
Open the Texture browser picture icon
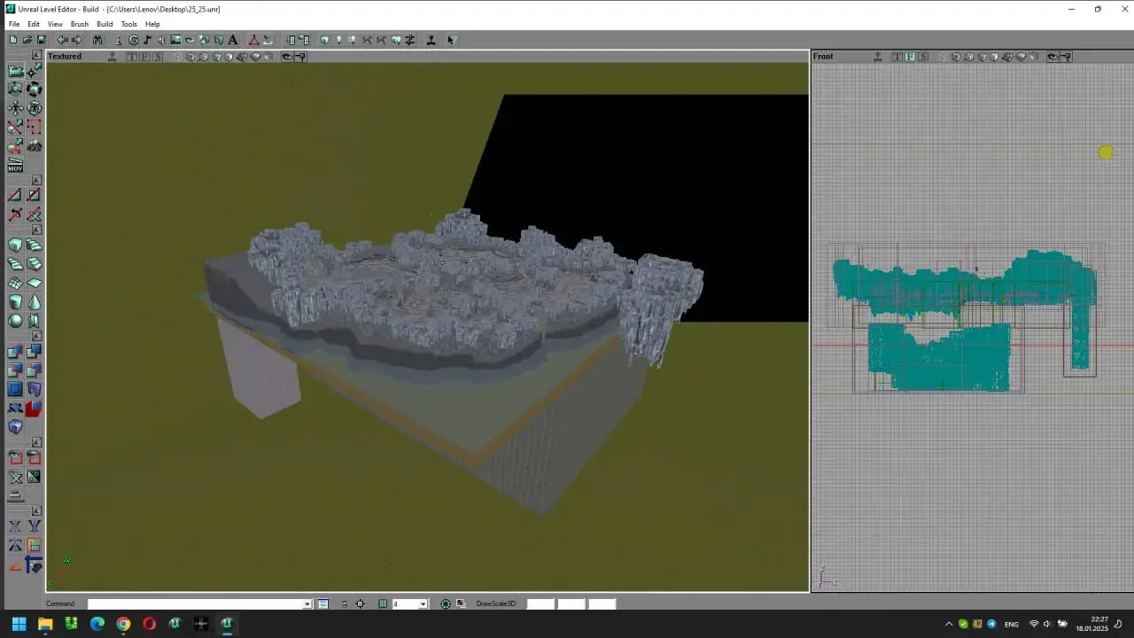tap(175, 40)
